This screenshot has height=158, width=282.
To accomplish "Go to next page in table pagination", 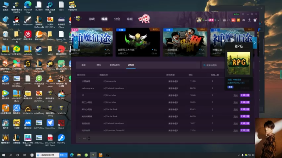I will (x=89, y=138).
